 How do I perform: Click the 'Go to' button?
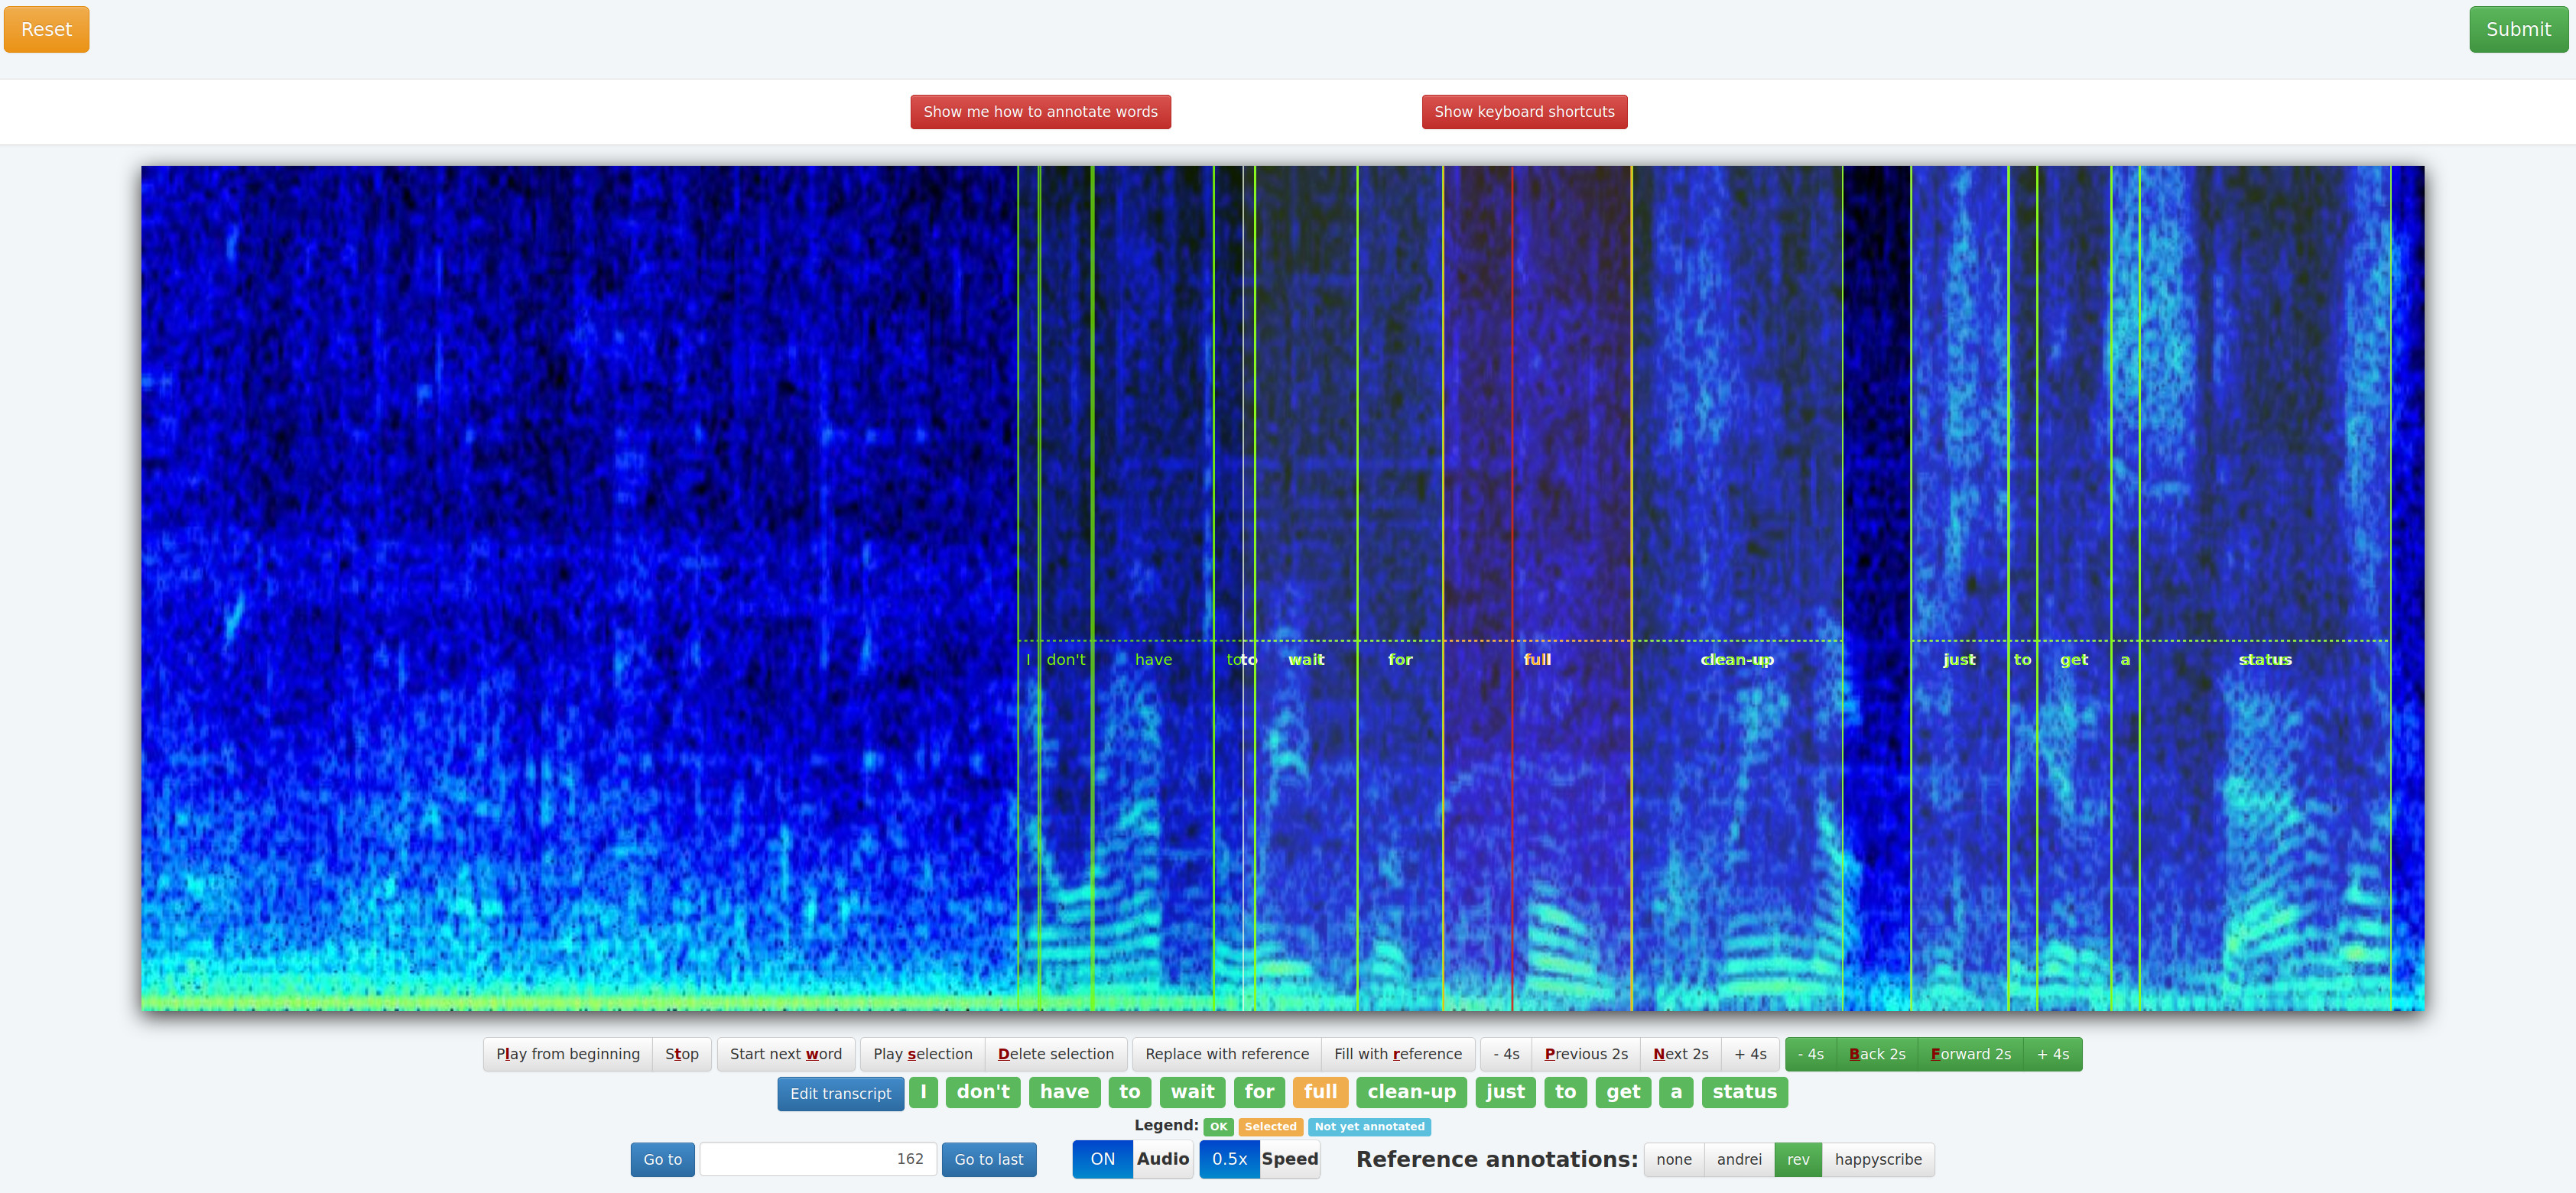coord(662,1160)
